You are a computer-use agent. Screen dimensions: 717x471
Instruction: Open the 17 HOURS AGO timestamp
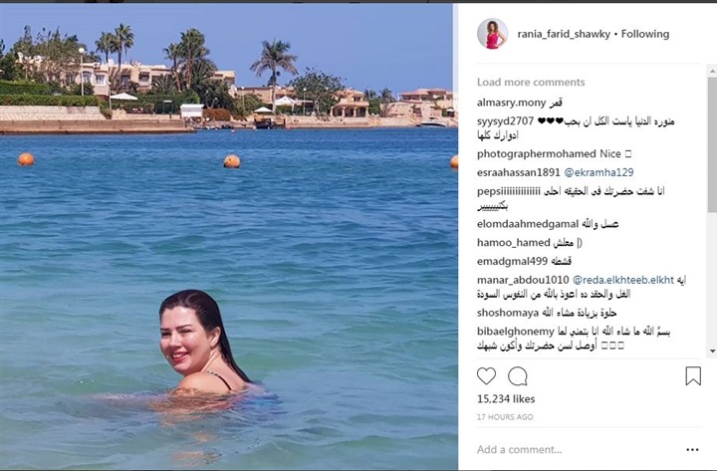pos(505,417)
